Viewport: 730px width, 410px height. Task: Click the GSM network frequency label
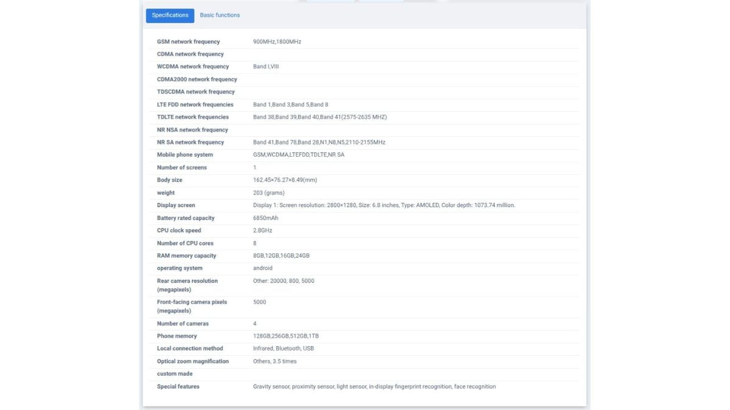click(189, 42)
